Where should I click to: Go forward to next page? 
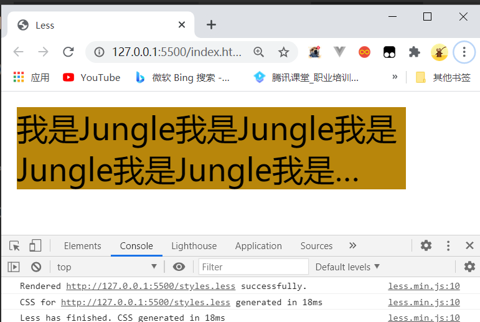43,52
